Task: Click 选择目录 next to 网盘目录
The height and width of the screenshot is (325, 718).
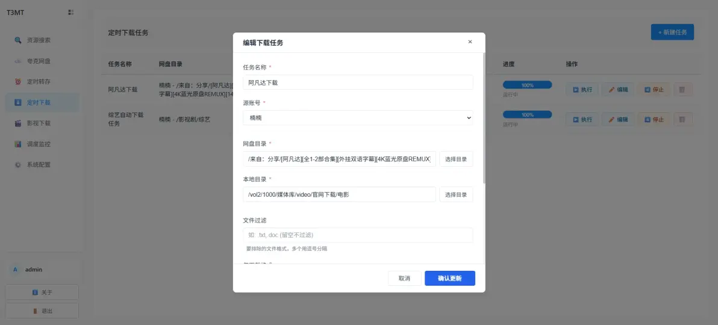Action: coord(456,159)
